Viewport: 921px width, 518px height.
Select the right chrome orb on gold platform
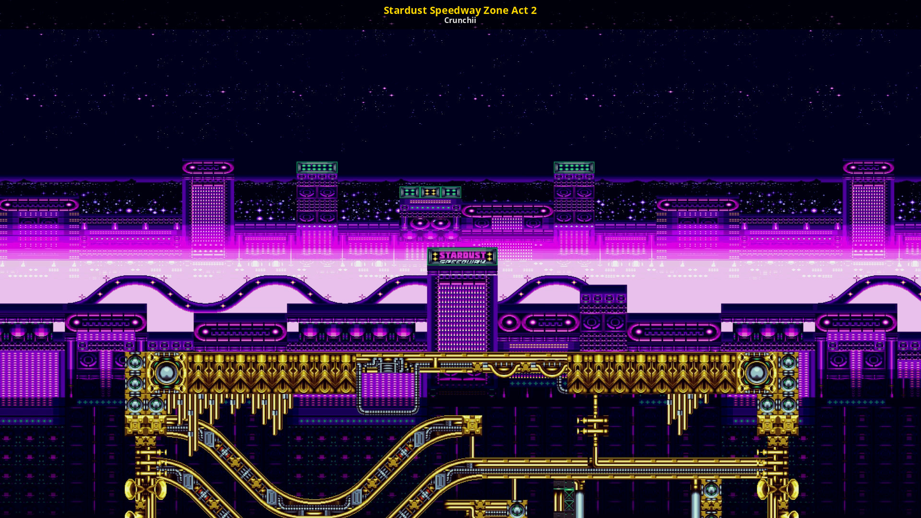(x=756, y=373)
